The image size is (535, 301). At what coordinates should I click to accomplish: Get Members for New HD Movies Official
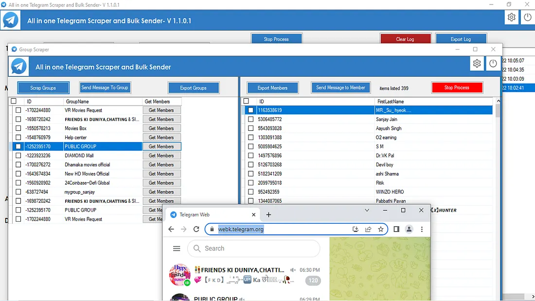161,174
